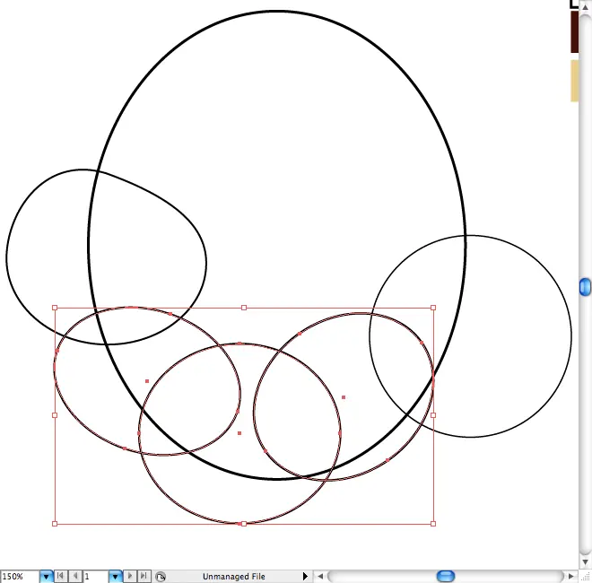
Task: Click the bottom-center bounding box handle
Action: click(x=244, y=524)
